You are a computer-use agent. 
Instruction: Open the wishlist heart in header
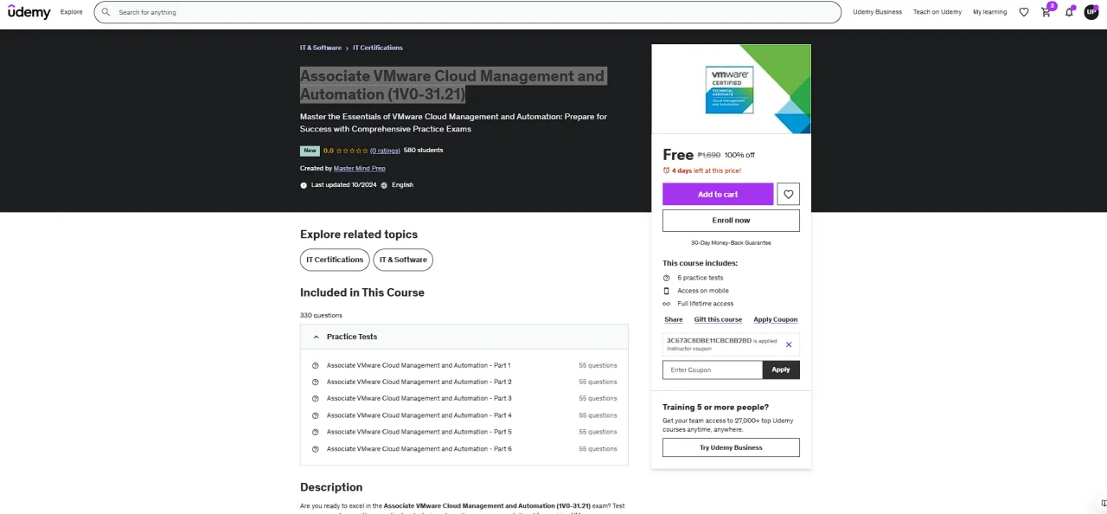pos(1024,12)
